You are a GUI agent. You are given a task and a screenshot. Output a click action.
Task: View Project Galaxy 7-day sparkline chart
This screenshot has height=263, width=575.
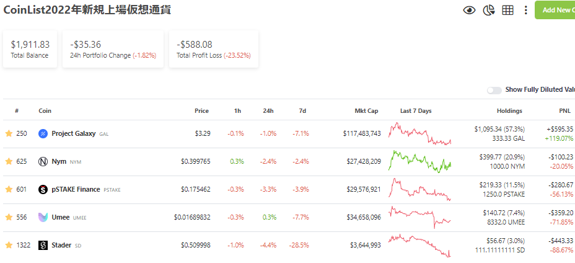pos(420,134)
